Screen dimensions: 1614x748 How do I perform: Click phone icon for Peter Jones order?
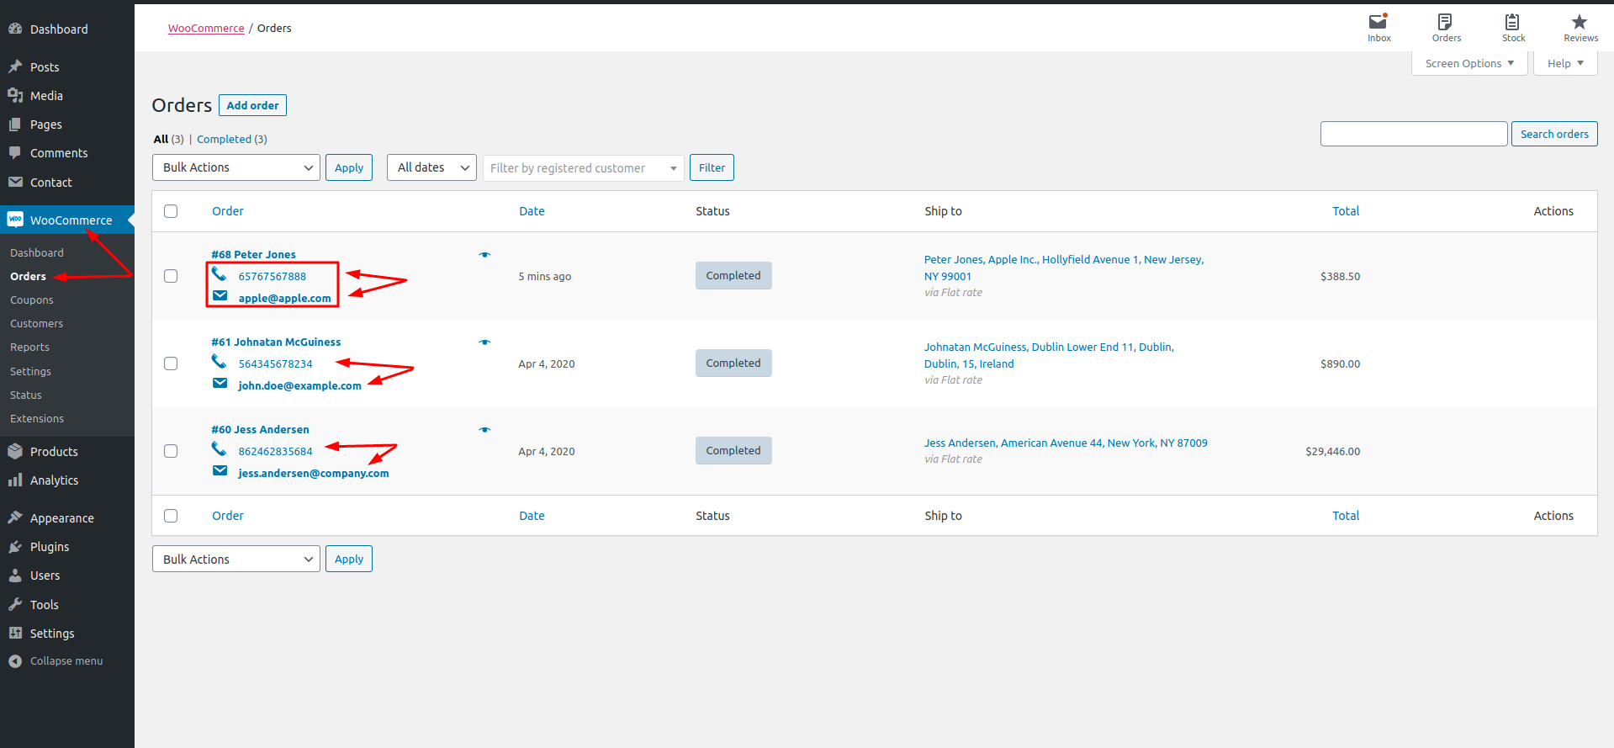click(x=219, y=273)
